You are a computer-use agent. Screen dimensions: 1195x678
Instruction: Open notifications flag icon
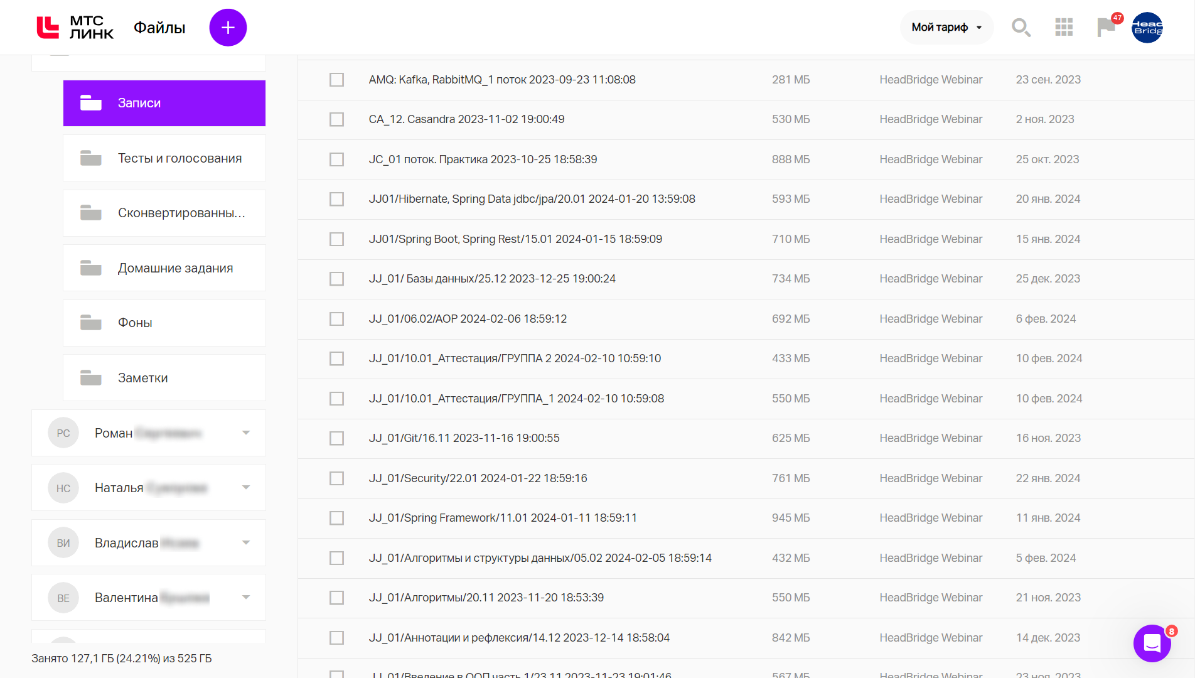1106,27
